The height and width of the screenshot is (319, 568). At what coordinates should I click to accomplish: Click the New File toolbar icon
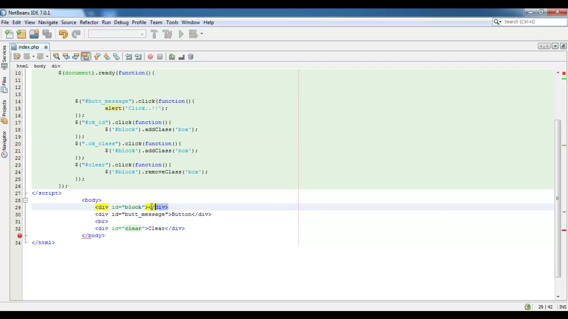(9, 34)
